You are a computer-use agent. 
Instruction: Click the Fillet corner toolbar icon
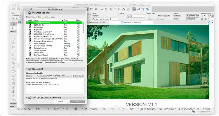pos(115,9)
